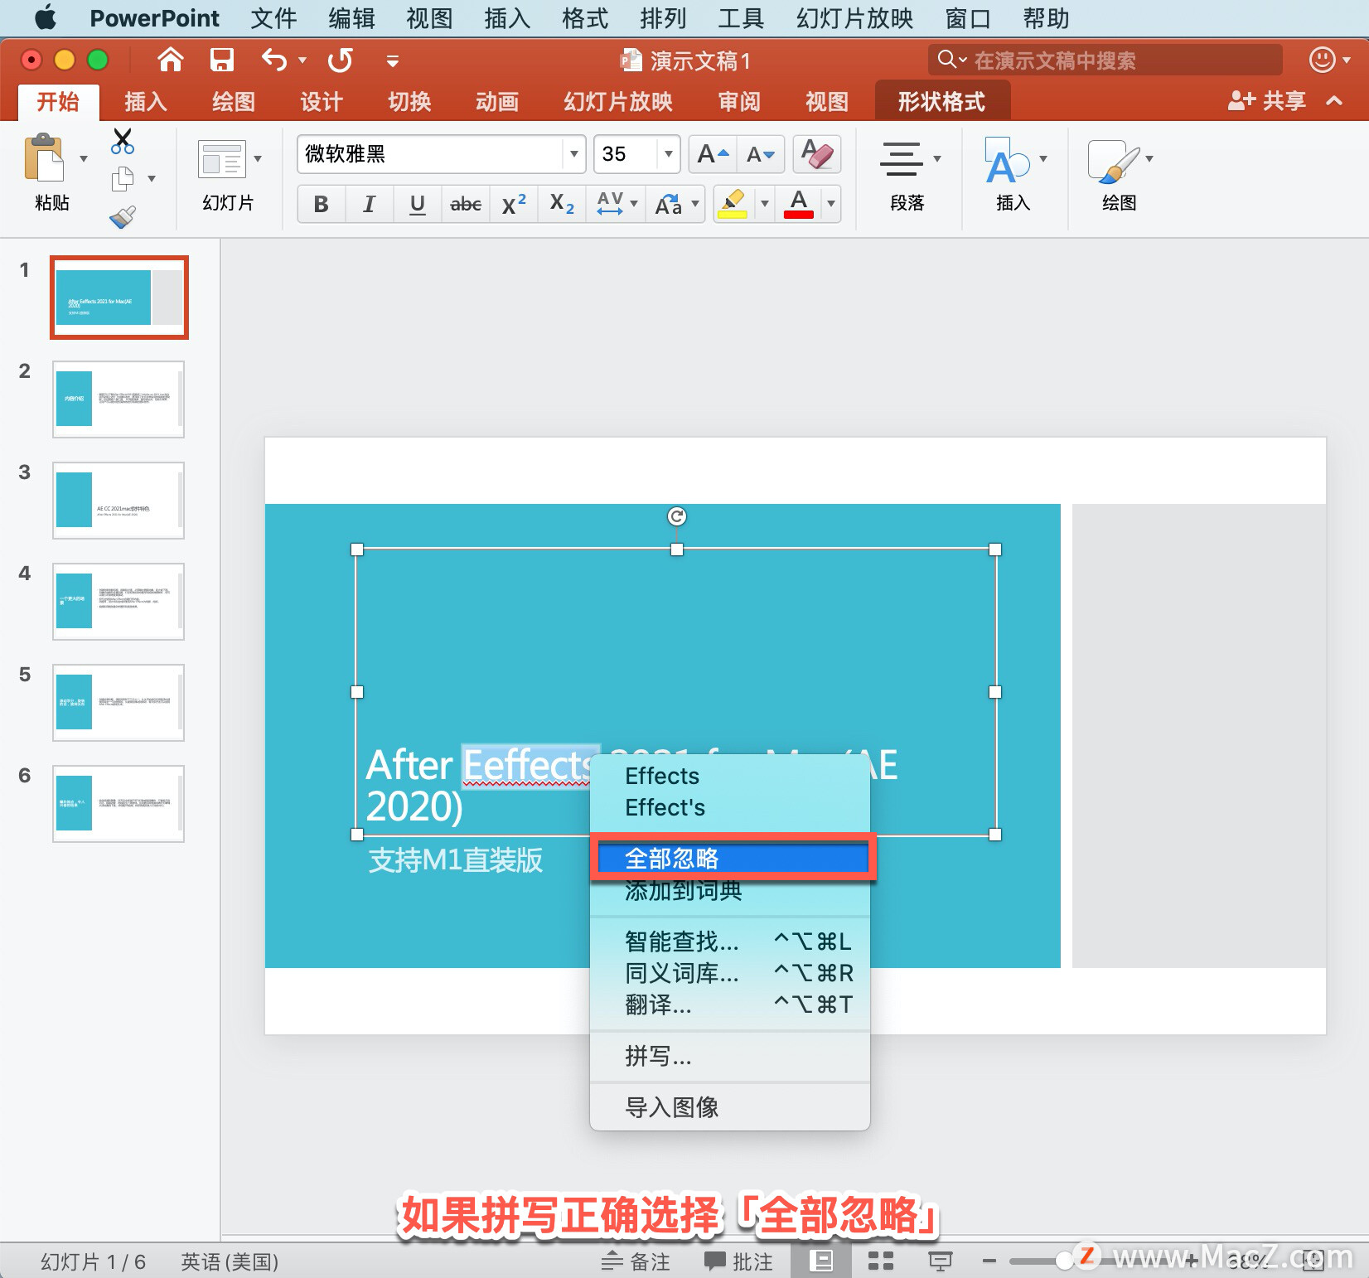This screenshot has width=1369, height=1278.
Task: Click the search in presentation field
Action: 1105,60
